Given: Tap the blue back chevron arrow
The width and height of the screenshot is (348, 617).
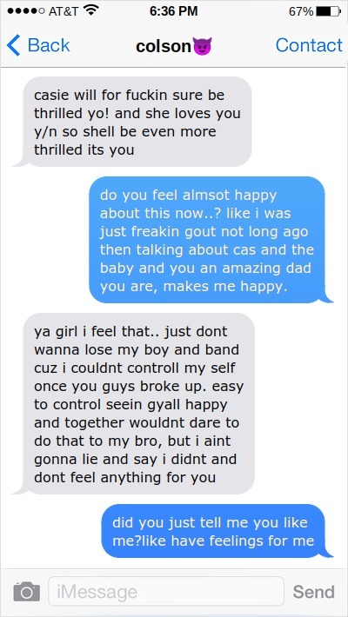Looking at the screenshot, I should [13, 45].
